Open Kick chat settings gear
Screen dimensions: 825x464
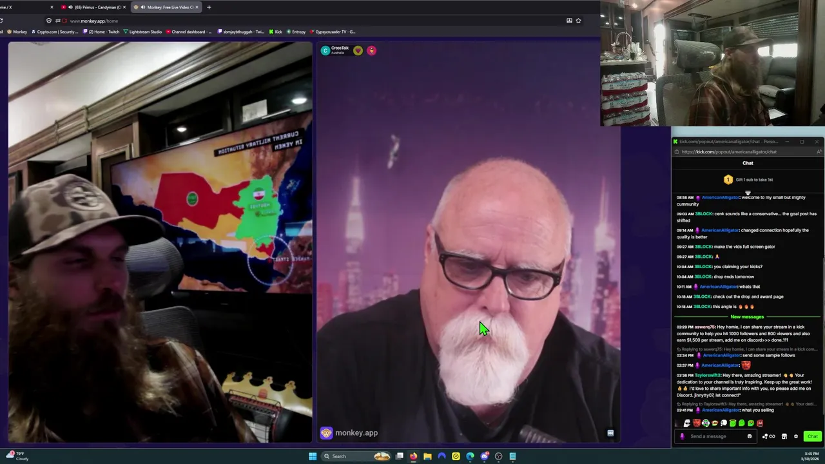[x=796, y=436]
